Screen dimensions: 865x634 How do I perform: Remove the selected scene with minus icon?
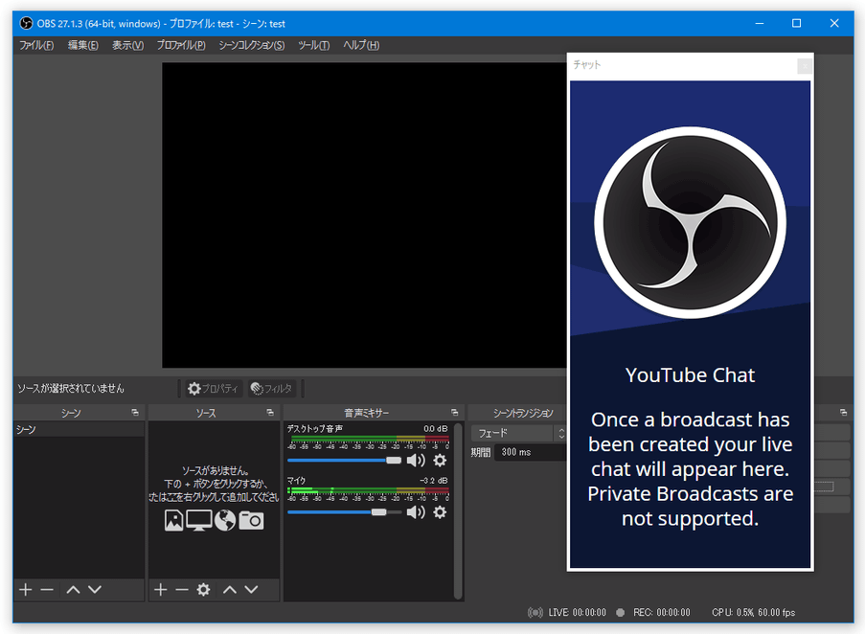47,589
